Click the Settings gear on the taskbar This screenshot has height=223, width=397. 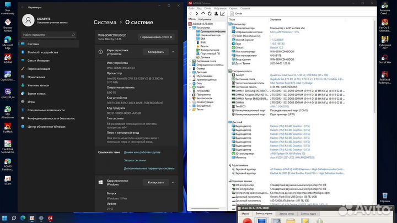click(41, 218)
